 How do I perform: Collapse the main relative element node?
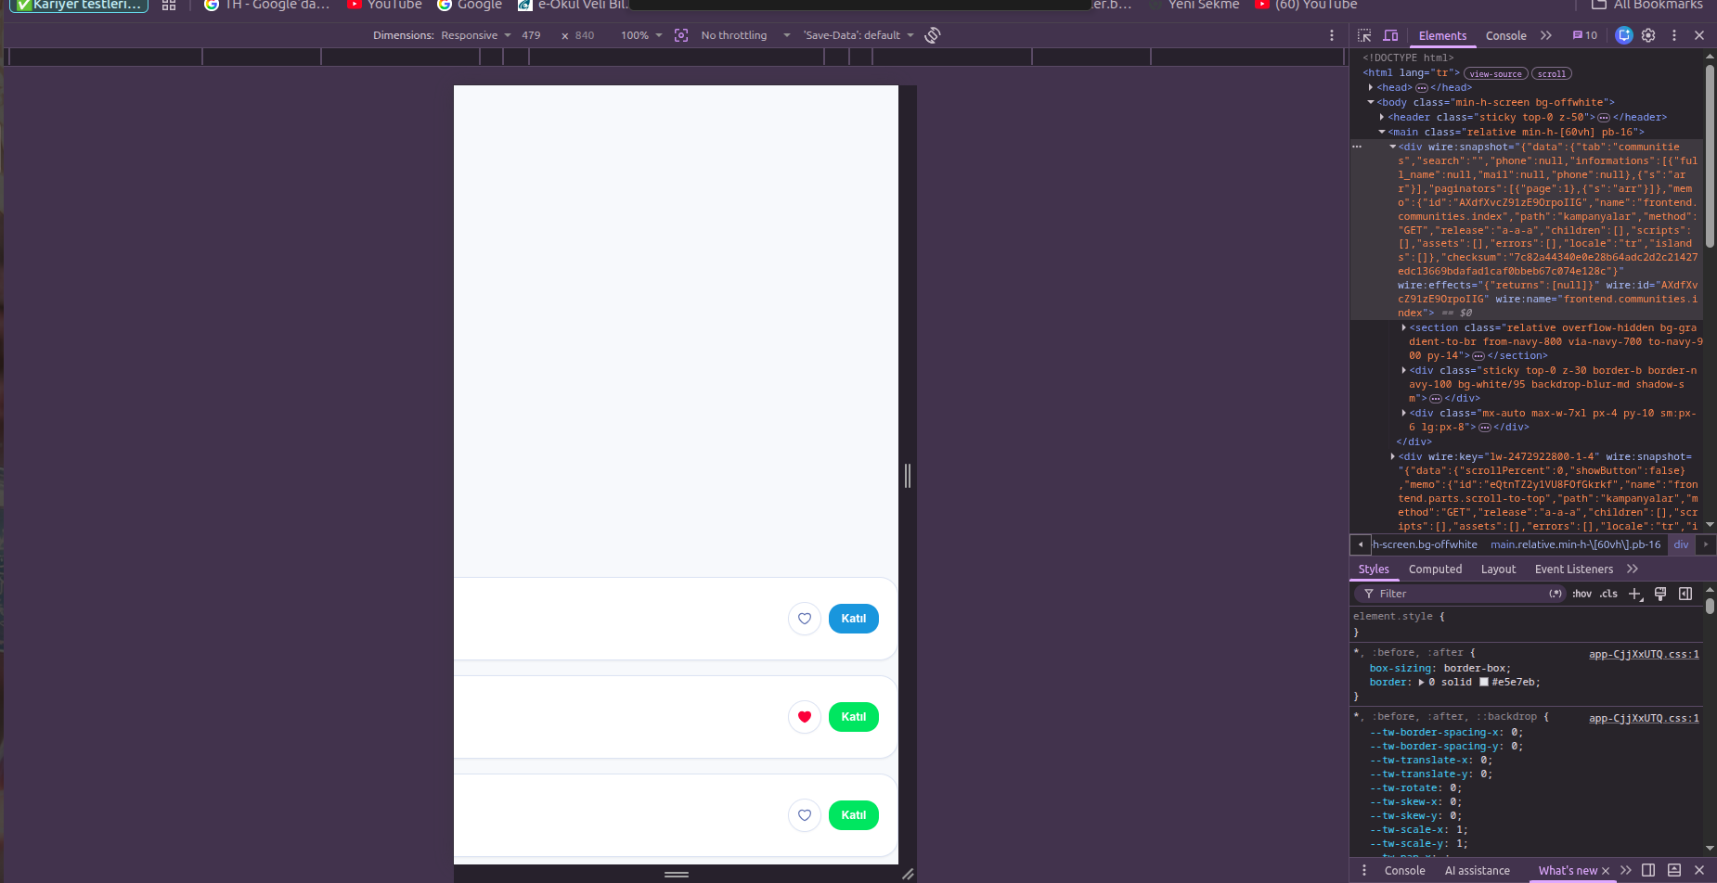(x=1382, y=132)
